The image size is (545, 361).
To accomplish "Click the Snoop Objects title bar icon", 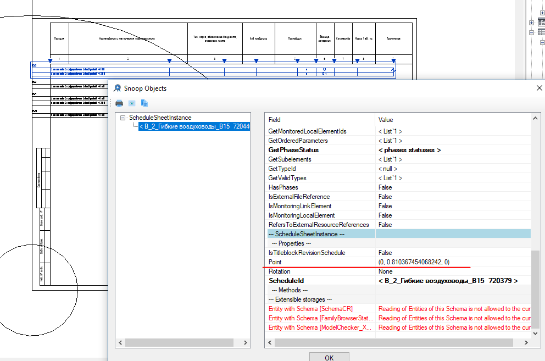I will (118, 88).
